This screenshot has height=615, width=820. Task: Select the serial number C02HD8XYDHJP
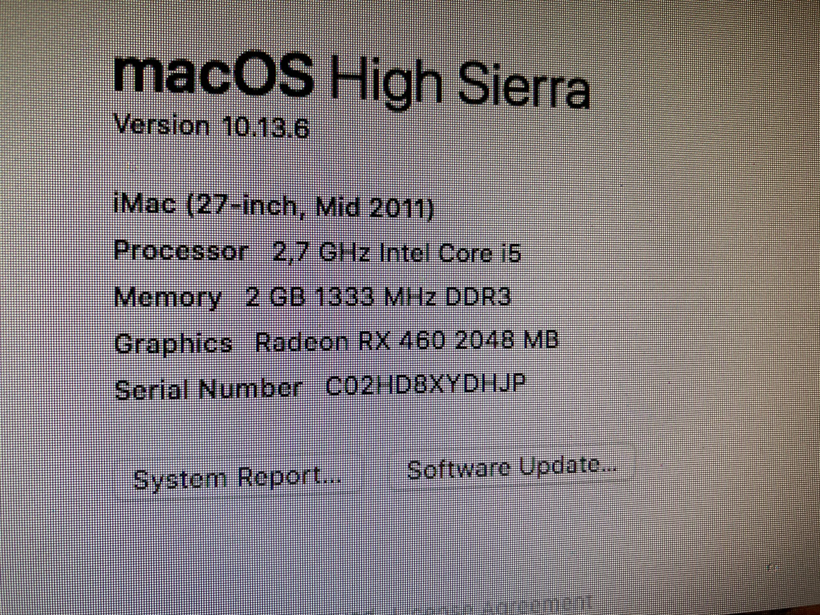425,385
